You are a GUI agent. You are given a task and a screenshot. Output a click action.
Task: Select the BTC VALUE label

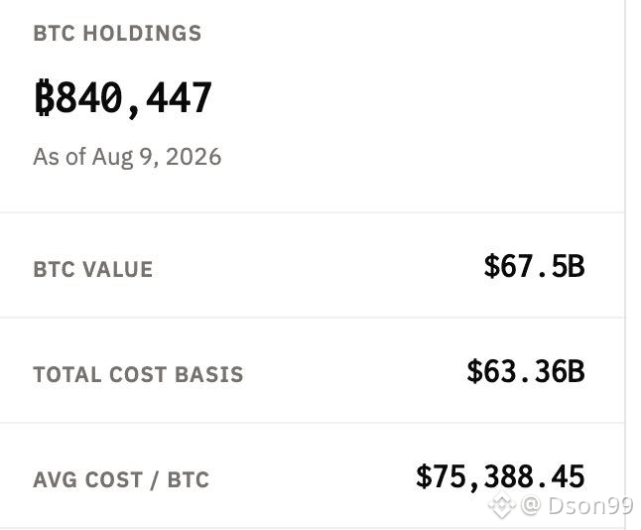click(93, 270)
